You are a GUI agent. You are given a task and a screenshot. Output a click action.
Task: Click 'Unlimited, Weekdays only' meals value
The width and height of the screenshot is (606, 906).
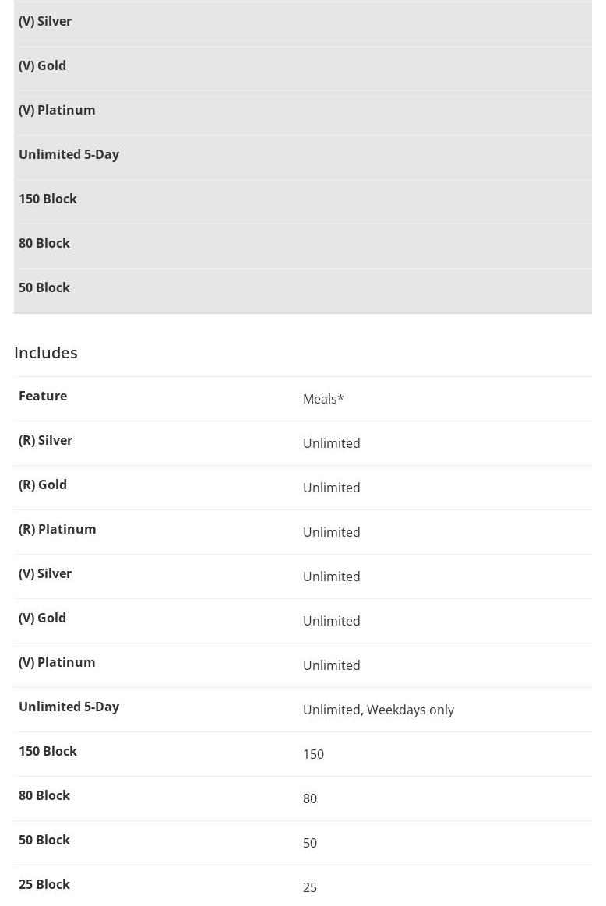point(379,710)
